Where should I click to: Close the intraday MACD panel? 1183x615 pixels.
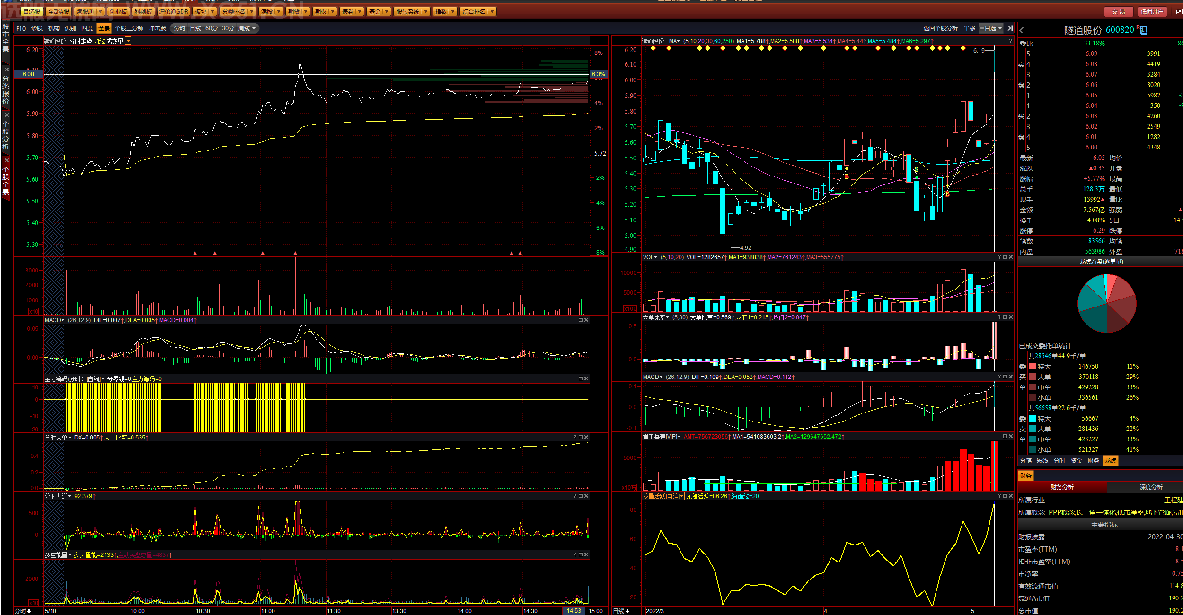pyautogui.click(x=586, y=320)
